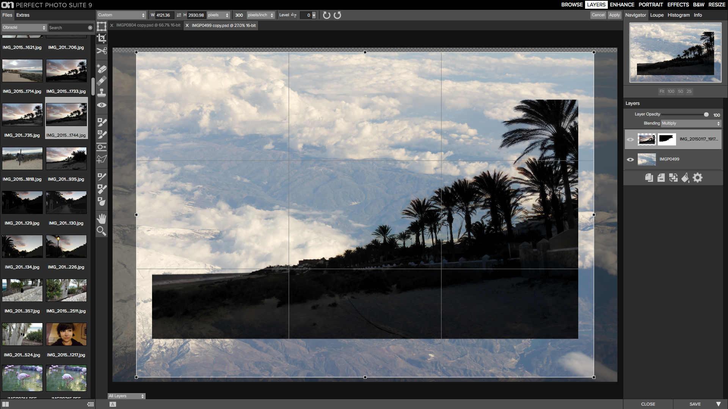Cancel the crop operation
The image size is (728, 409).
coord(598,15)
